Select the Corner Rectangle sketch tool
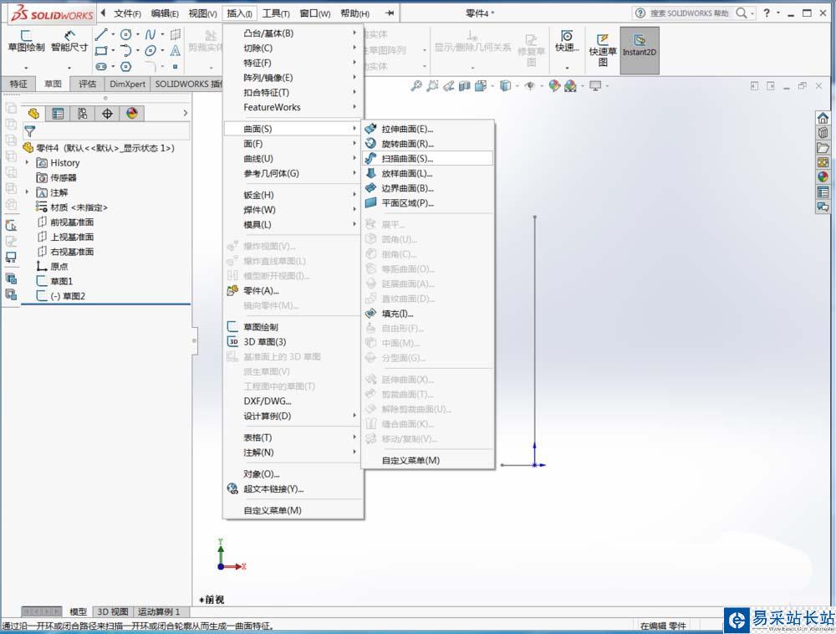The height and width of the screenshot is (634, 836). click(x=101, y=51)
